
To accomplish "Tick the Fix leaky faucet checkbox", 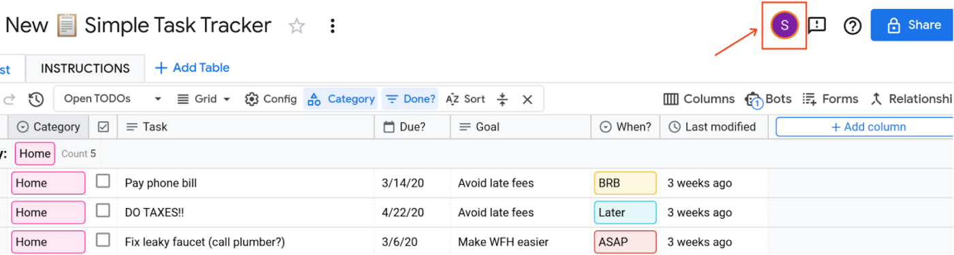I will [x=103, y=239].
